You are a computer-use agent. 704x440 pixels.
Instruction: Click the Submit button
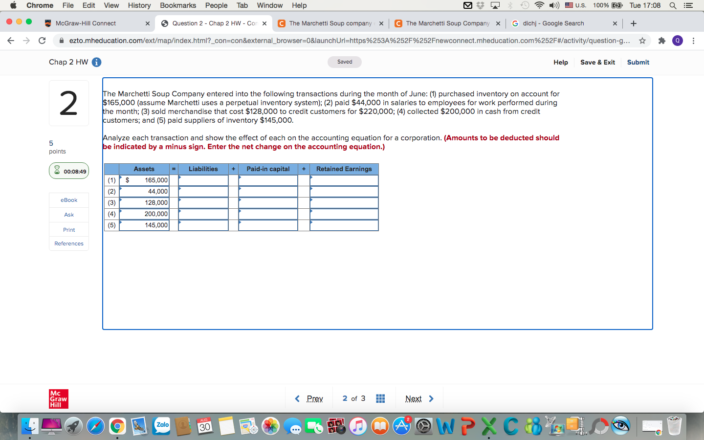tap(638, 62)
